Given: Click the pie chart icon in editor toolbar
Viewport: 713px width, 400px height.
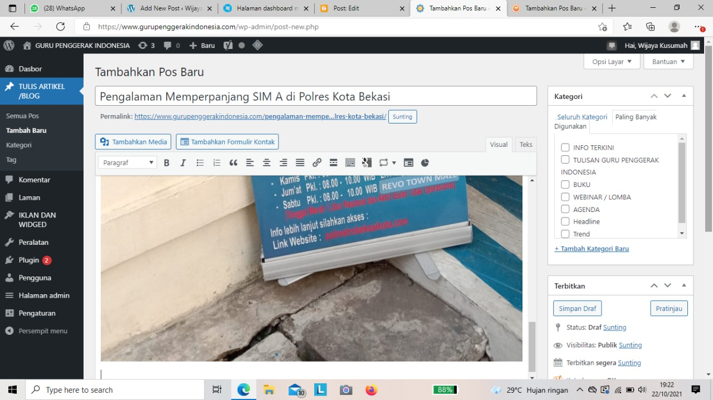Looking at the screenshot, I should coord(425,163).
